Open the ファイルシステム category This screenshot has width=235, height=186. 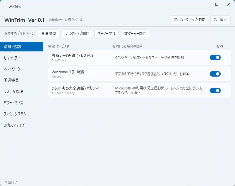point(22,114)
